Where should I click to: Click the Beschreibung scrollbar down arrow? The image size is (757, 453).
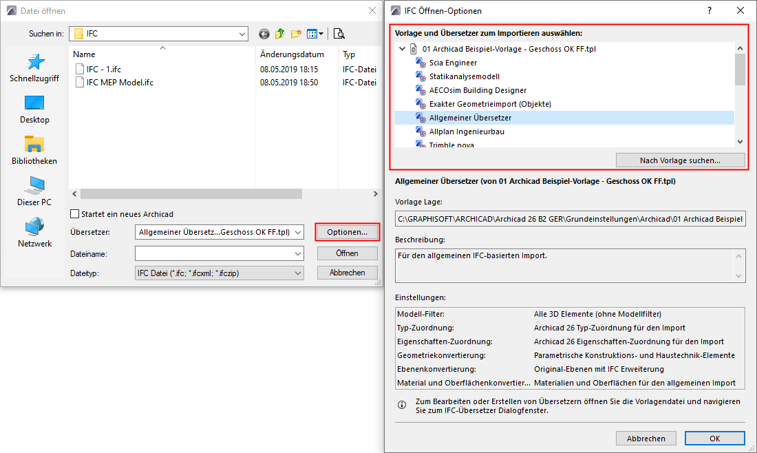738,276
